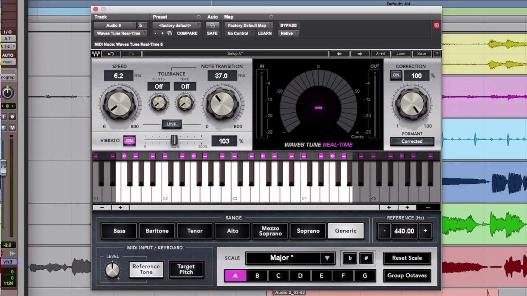Select Soprano range
The height and width of the screenshot is (296, 527).
click(x=308, y=231)
